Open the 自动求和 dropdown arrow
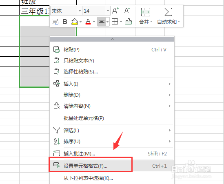 pos(179,22)
